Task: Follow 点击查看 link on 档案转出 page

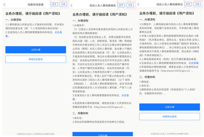Action: (194, 63)
